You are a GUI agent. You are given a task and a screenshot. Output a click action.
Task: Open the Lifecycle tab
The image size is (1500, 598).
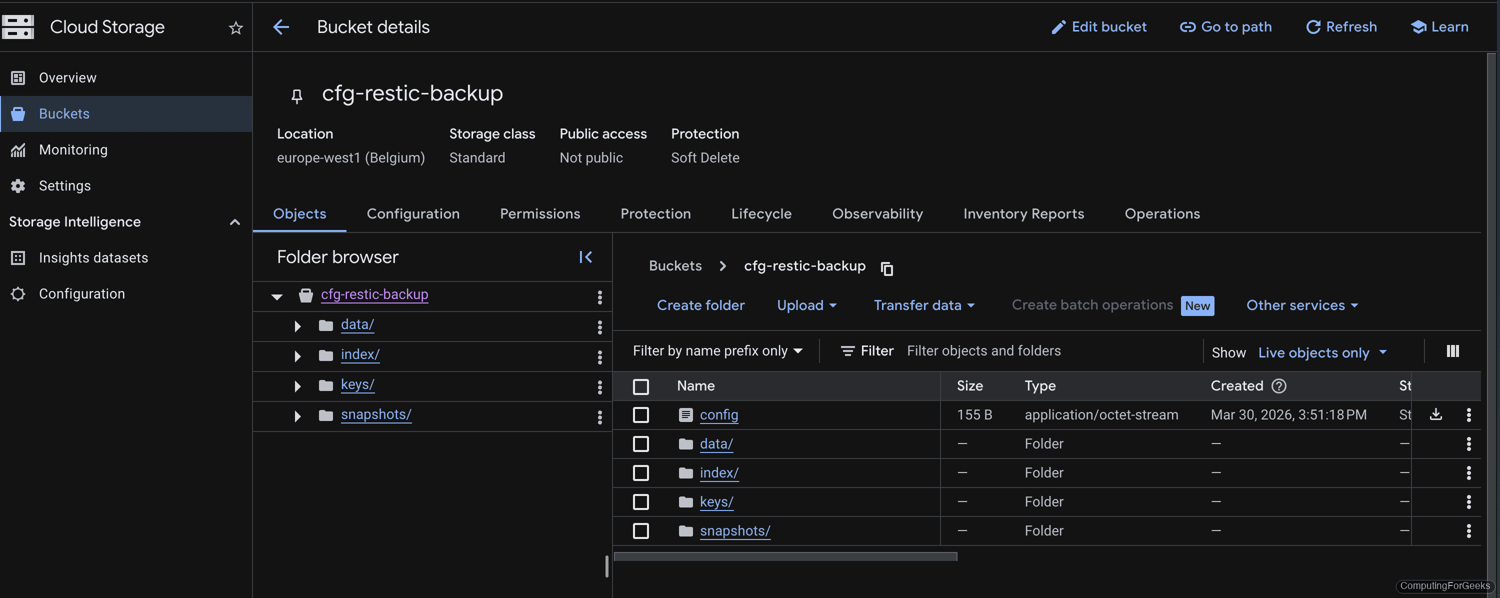761,213
